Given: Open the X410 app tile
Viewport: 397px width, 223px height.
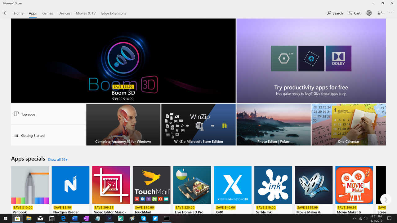Looking at the screenshot, I should tap(232, 185).
